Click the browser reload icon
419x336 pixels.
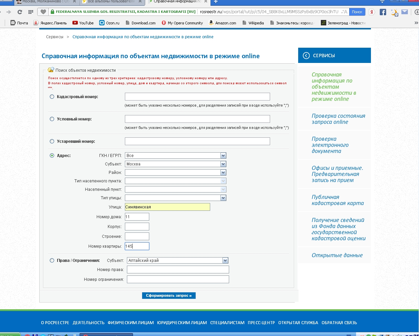tap(20, 12)
